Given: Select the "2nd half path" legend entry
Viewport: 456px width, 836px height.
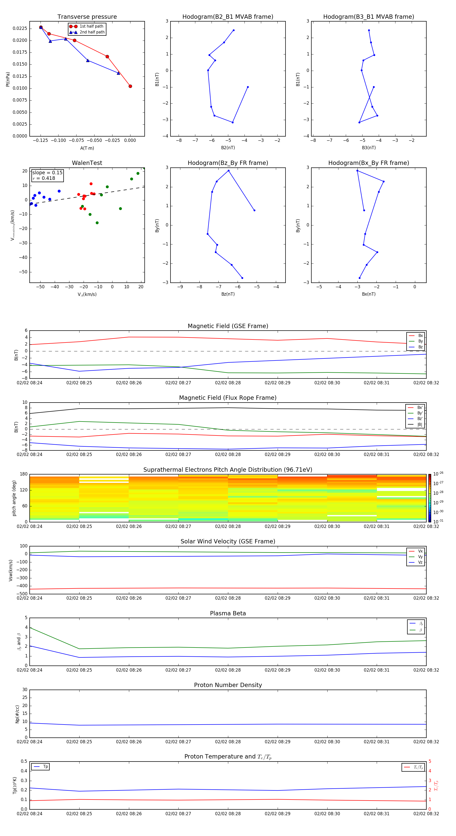Looking at the screenshot, I should (x=87, y=32).
